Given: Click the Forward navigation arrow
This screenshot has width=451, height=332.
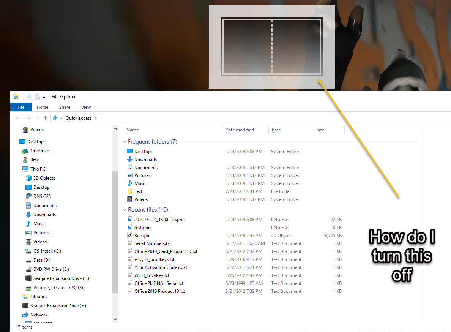Looking at the screenshot, I should (x=28, y=118).
